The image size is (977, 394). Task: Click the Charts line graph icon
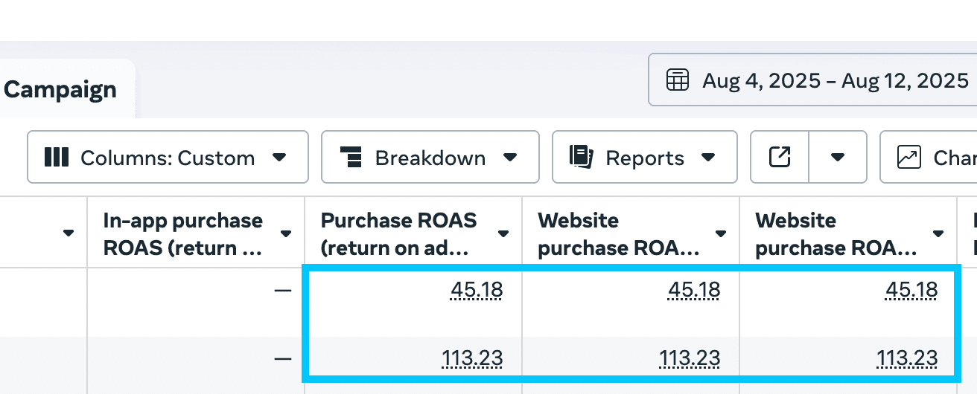coord(908,158)
